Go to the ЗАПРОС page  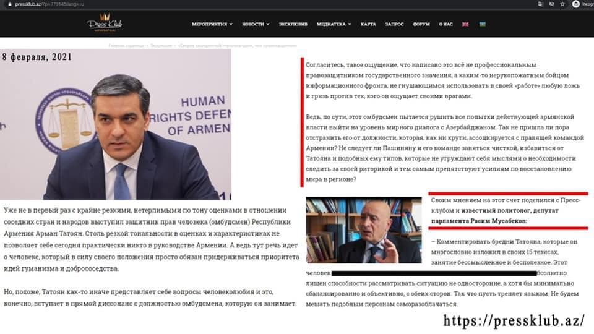point(394,24)
